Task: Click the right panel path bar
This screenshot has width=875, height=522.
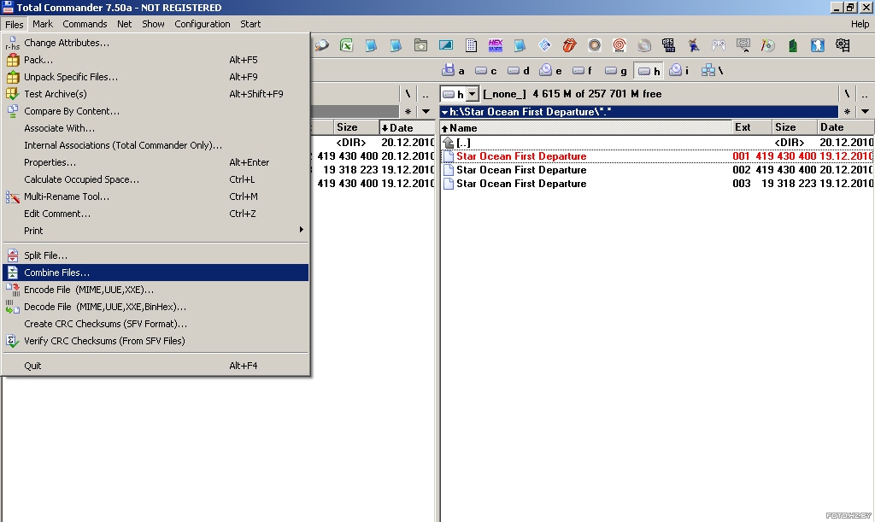Action: [639, 112]
